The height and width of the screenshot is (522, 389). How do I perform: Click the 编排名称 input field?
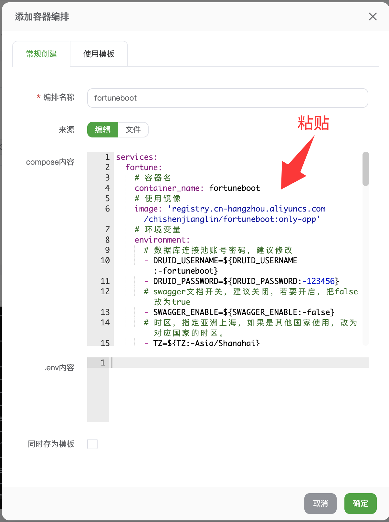(x=227, y=98)
